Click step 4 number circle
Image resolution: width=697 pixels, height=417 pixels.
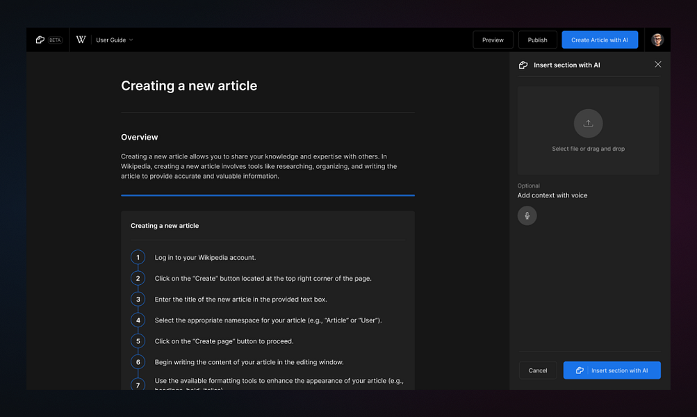click(x=138, y=320)
